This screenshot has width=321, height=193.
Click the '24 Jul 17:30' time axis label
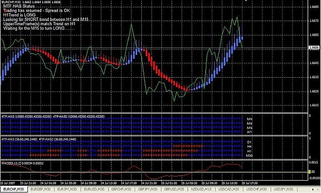tap(128, 183)
